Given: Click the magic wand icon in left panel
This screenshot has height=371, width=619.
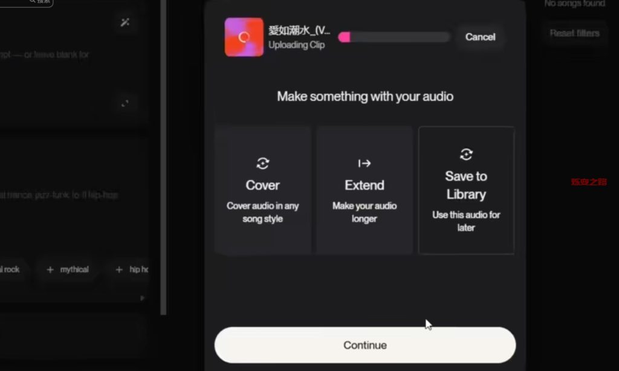Looking at the screenshot, I should click(125, 22).
